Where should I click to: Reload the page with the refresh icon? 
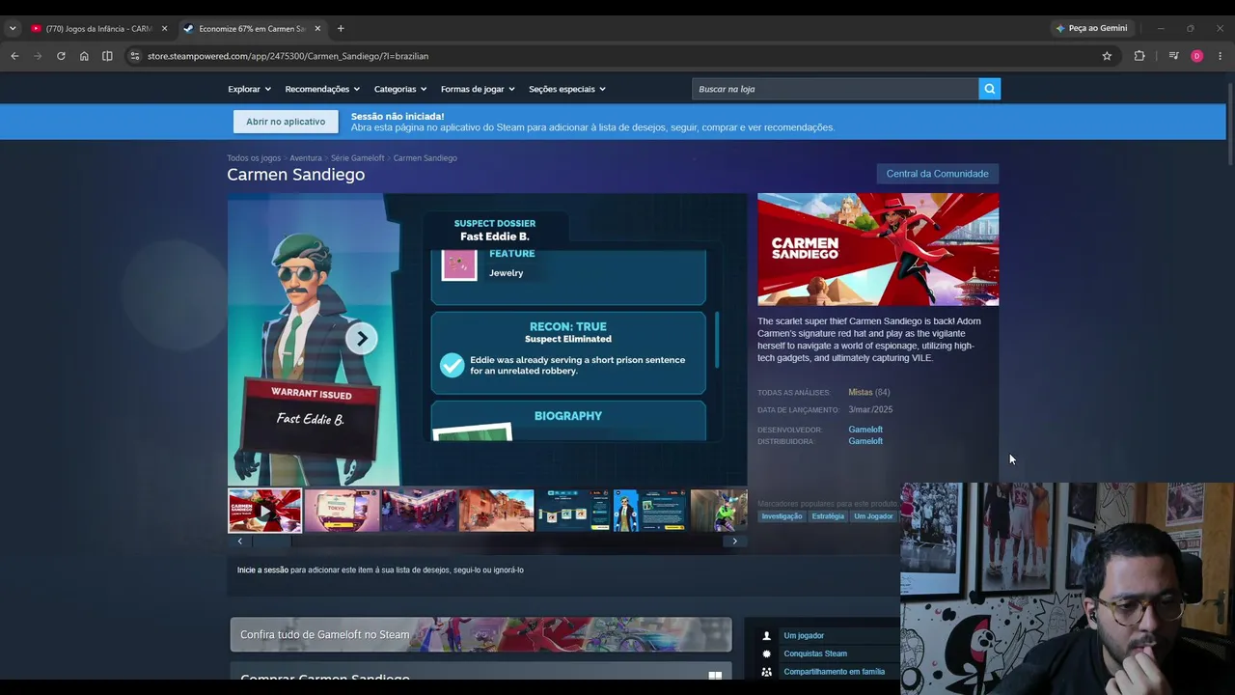coord(61,56)
